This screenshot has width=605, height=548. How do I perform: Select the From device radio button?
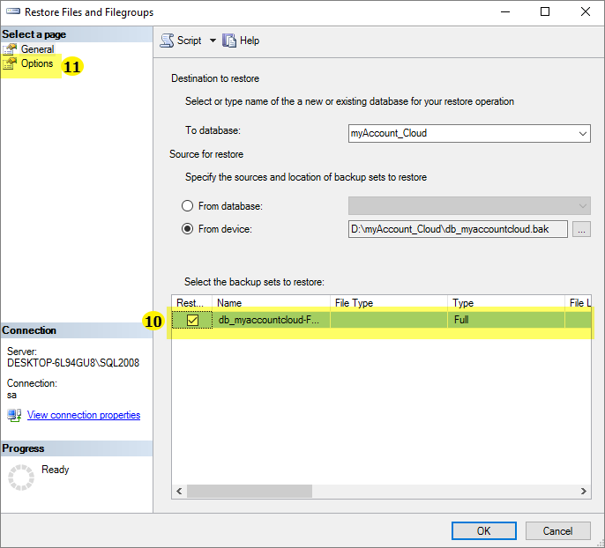tap(188, 229)
